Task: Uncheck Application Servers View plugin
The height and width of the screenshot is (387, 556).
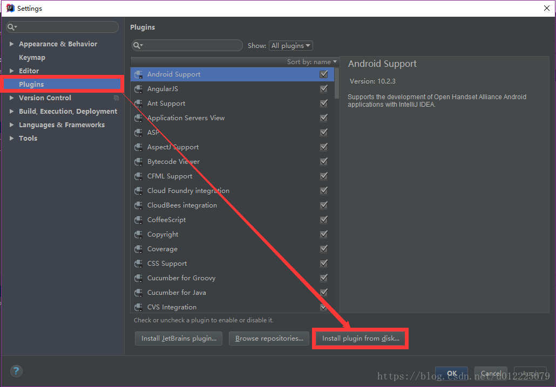Action: coord(324,118)
